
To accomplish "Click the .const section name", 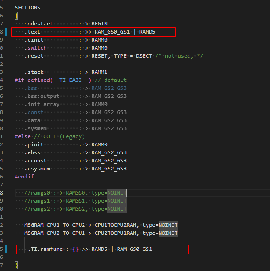I will pos(34,112).
